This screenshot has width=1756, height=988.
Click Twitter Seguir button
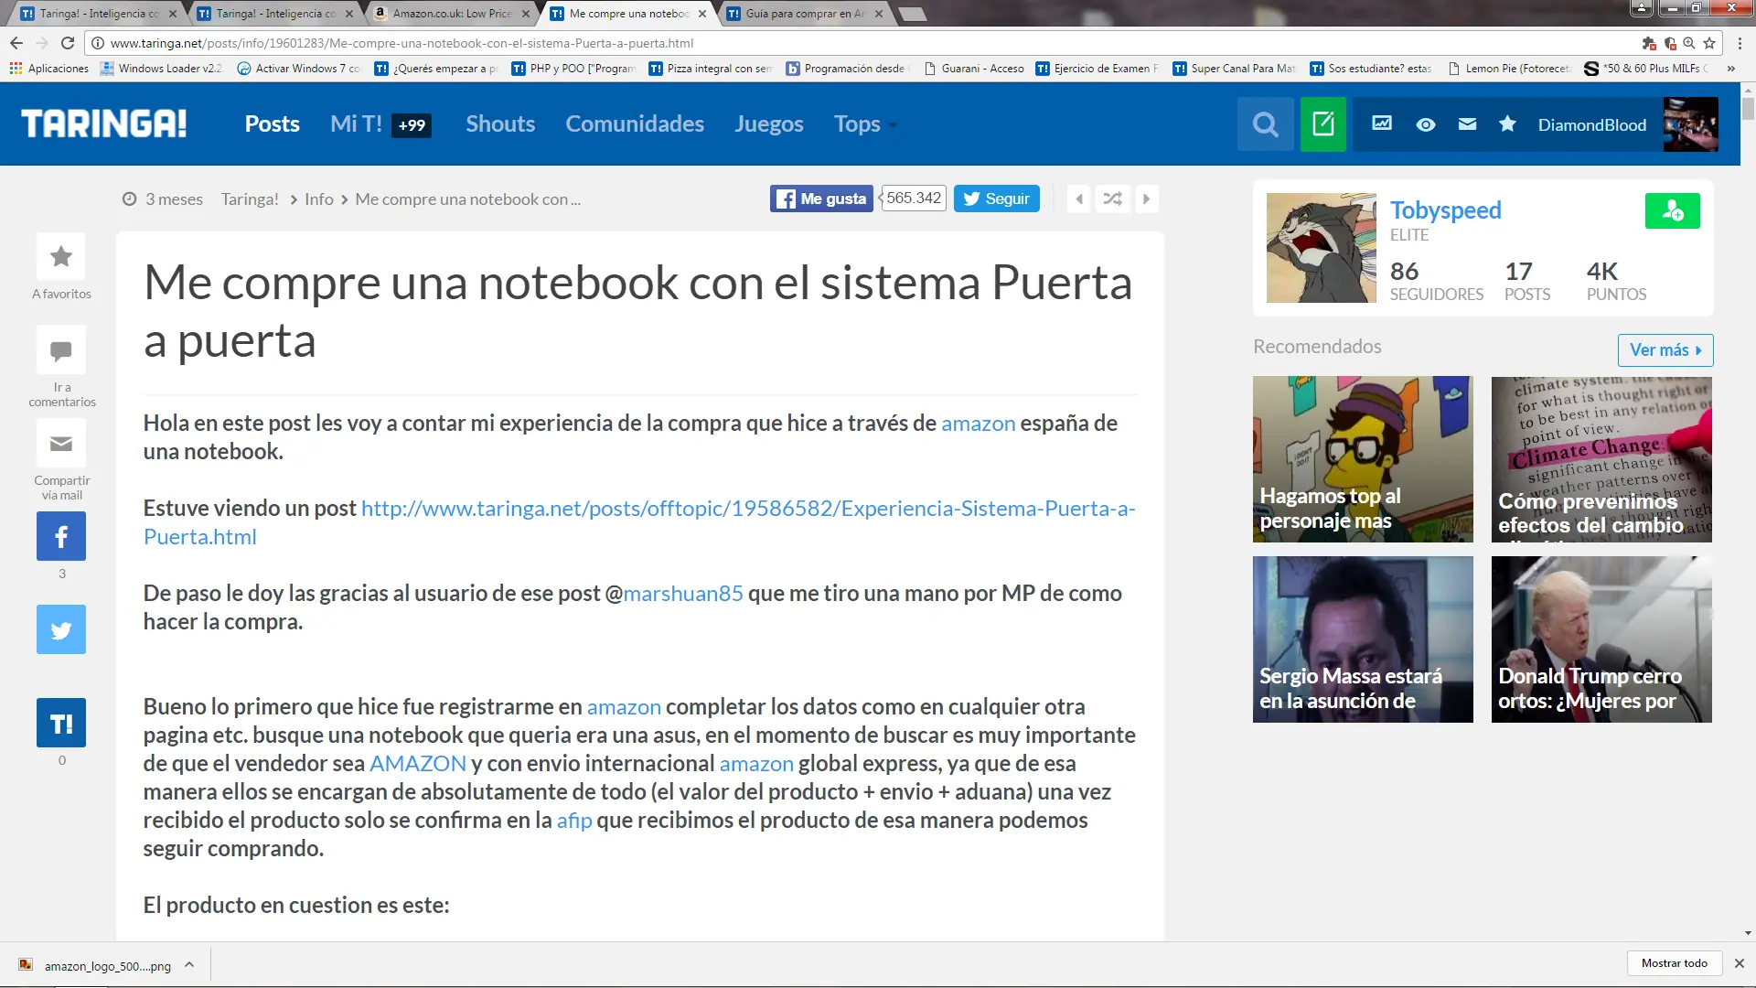(x=996, y=199)
